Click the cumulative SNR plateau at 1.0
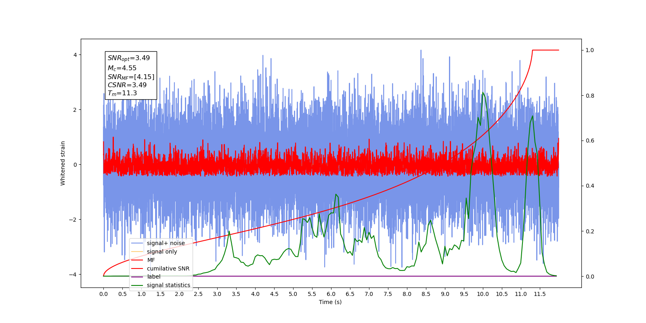This screenshot has height=323, width=646. click(545, 50)
